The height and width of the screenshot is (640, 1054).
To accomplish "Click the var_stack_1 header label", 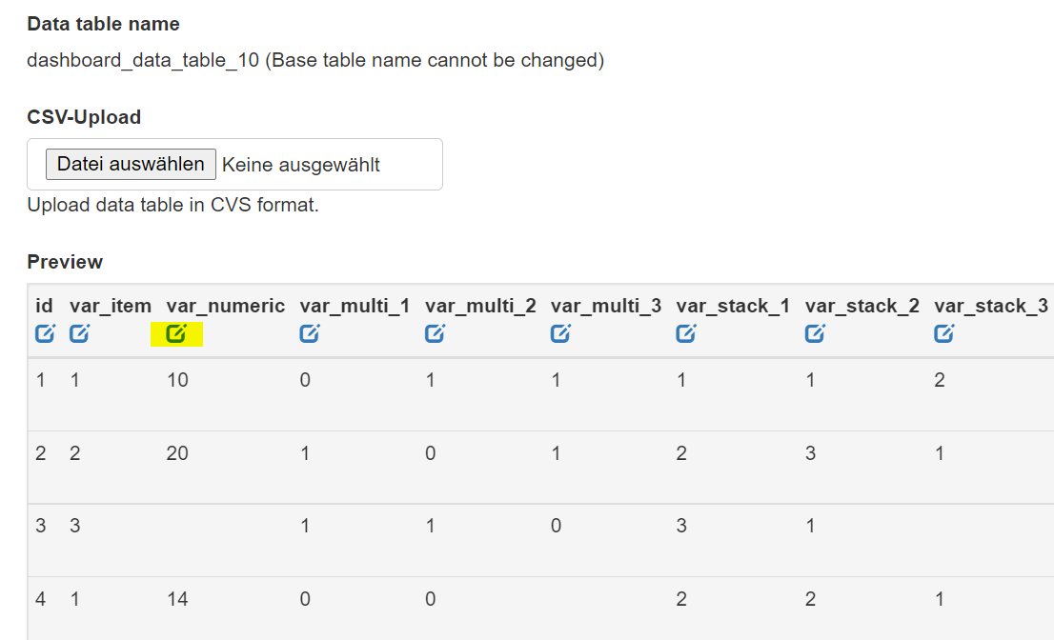I will coord(733,306).
